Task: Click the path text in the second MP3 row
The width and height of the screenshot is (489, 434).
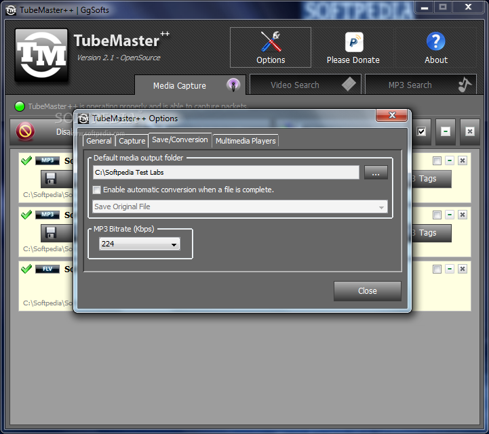Action: coord(47,248)
